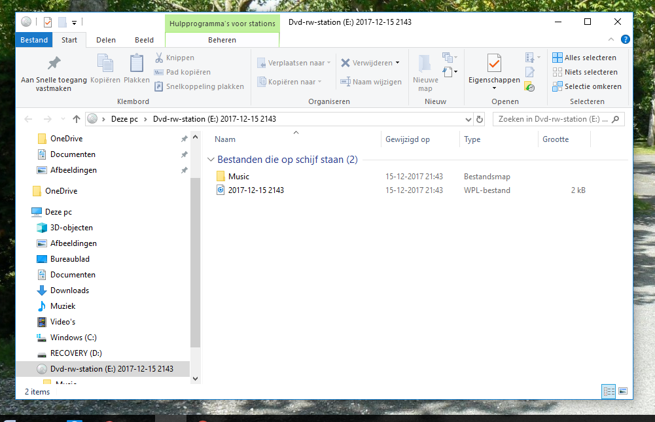This screenshot has width=655, height=422.
Task: Click the Eigenschappen checkmark icon
Action: [x=494, y=63]
